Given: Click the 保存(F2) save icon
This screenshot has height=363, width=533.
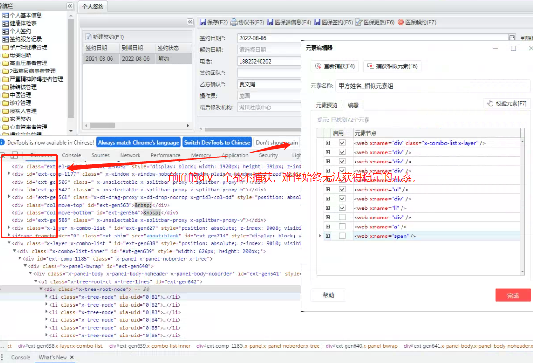Looking at the screenshot, I should pyautogui.click(x=203, y=22).
